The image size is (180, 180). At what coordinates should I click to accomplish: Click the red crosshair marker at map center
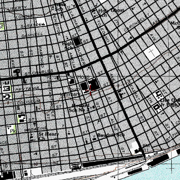(90, 90)
